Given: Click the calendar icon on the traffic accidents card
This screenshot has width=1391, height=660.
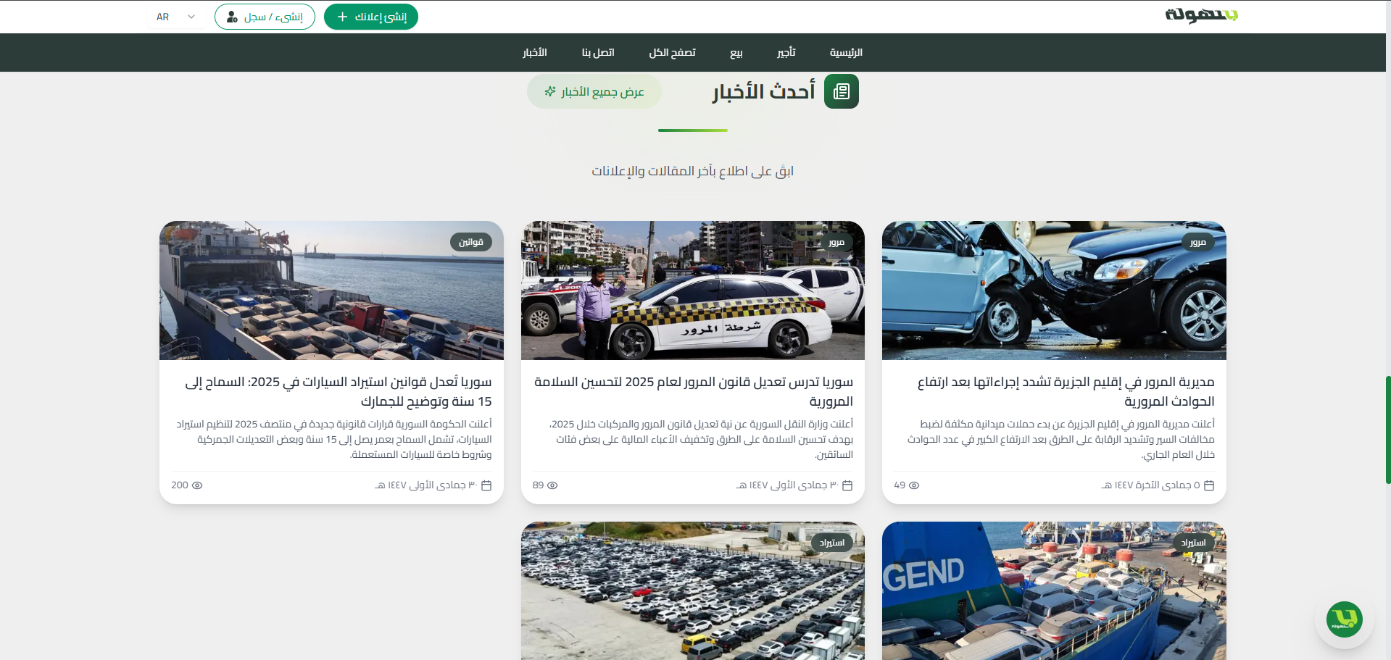Looking at the screenshot, I should (x=1209, y=485).
